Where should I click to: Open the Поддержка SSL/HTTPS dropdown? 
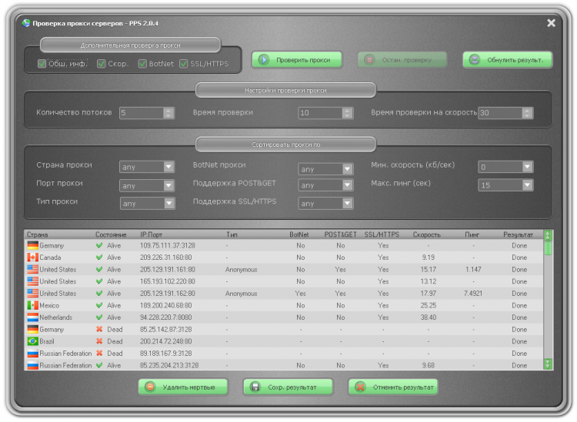325,203
